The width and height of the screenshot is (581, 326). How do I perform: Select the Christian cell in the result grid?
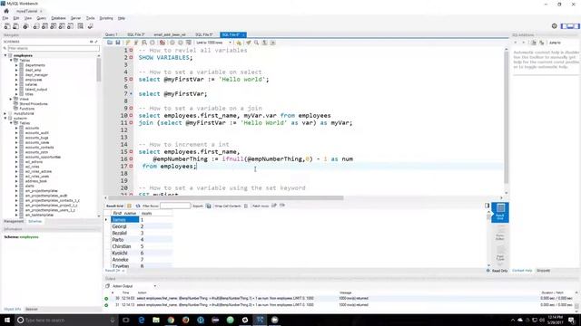[x=125, y=246]
